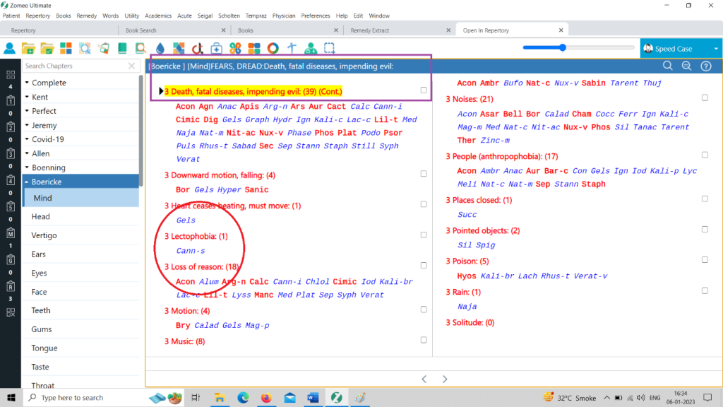Collapse the Boericke repertory node
Image resolution: width=723 pixels, height=407 pixels.
click(x=27, y=182)
